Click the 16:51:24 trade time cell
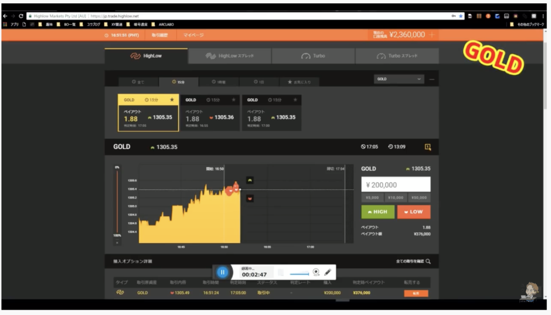Screen dimensions: 551x315 coord(211,292)
